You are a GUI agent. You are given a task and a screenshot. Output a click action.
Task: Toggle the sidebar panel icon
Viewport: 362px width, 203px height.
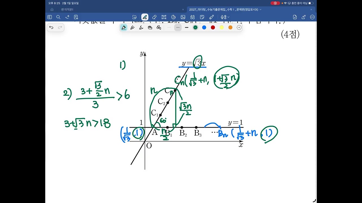click(x=50, y=17)
